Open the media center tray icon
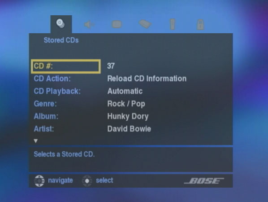The width and height of the screenshot is (268, 202). (x=145, y=24)
